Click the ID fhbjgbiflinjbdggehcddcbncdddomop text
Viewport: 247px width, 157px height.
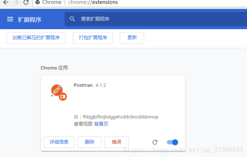click(116, 117)
